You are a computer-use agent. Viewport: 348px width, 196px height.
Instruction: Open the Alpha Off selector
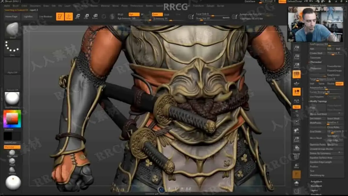(x=12, y=65)
